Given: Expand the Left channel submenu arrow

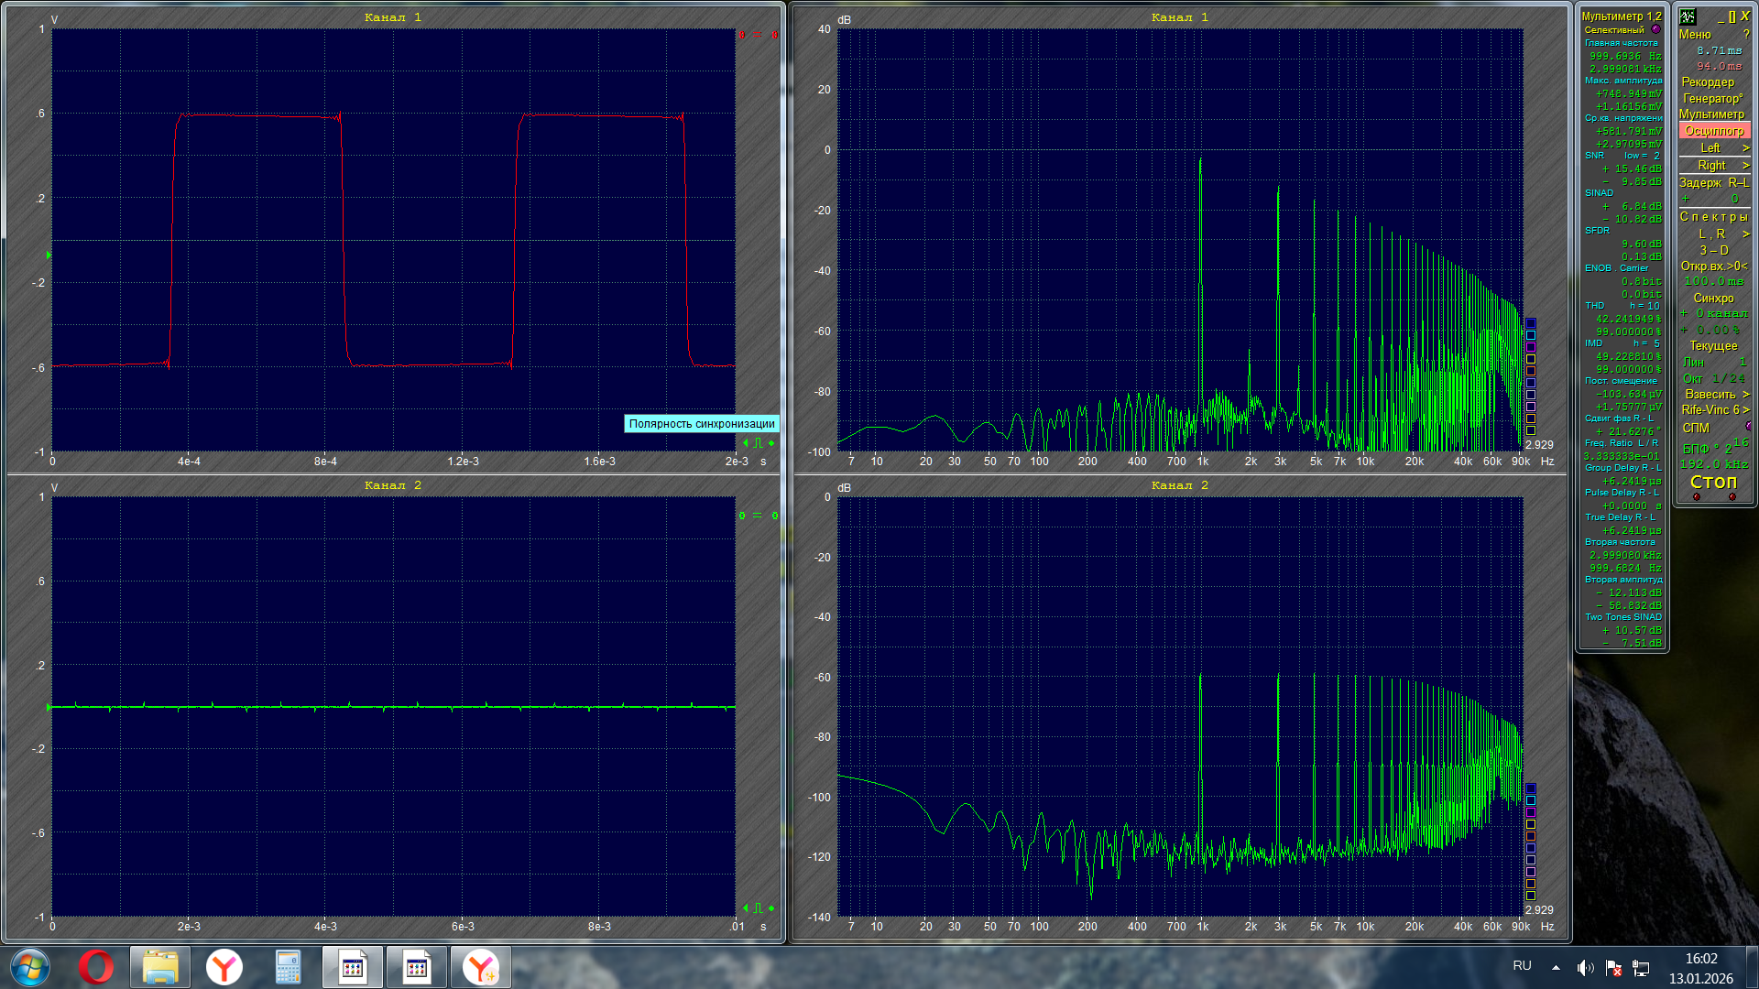Looking at the screenshot, I should coord(1745,148).
